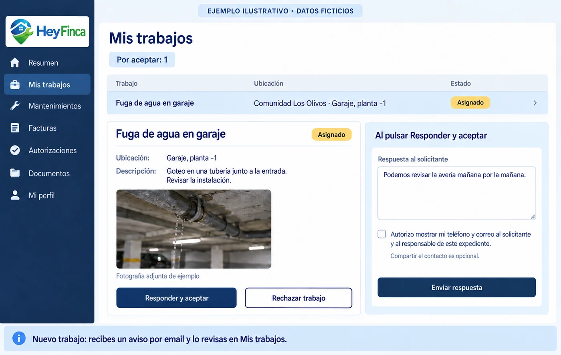Click the Mis trabajos page heading
Image resolution: width=561 pixels, height=355 pixels.
(151, 38)
